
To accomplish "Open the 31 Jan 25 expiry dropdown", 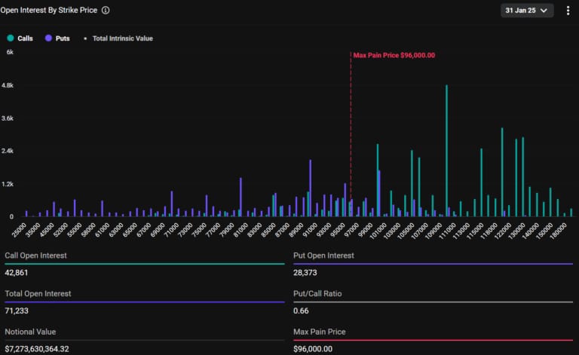I will (x=528, y=11).
